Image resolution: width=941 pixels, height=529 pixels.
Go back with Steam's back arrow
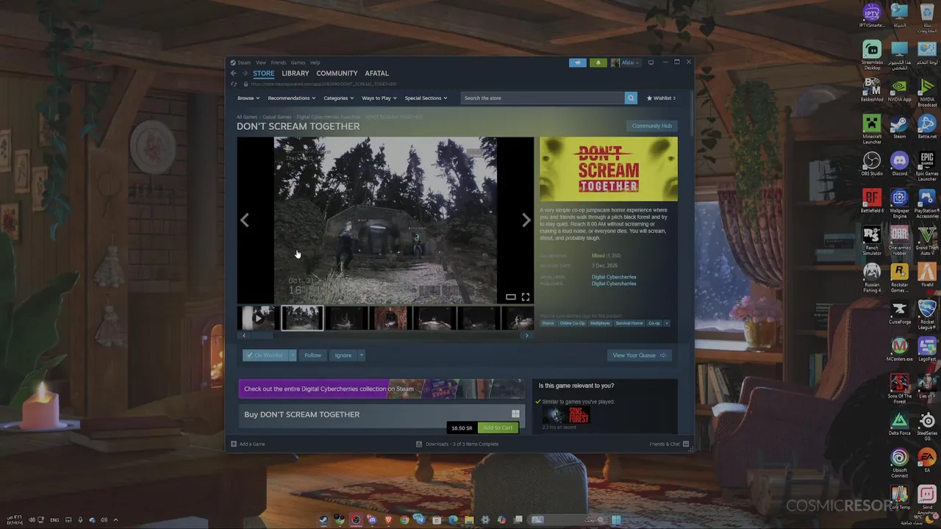(233, 73)
